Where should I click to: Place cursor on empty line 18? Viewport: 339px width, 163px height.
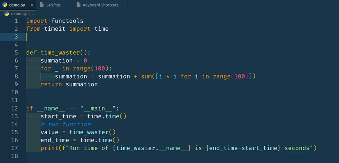coord(182,156)
